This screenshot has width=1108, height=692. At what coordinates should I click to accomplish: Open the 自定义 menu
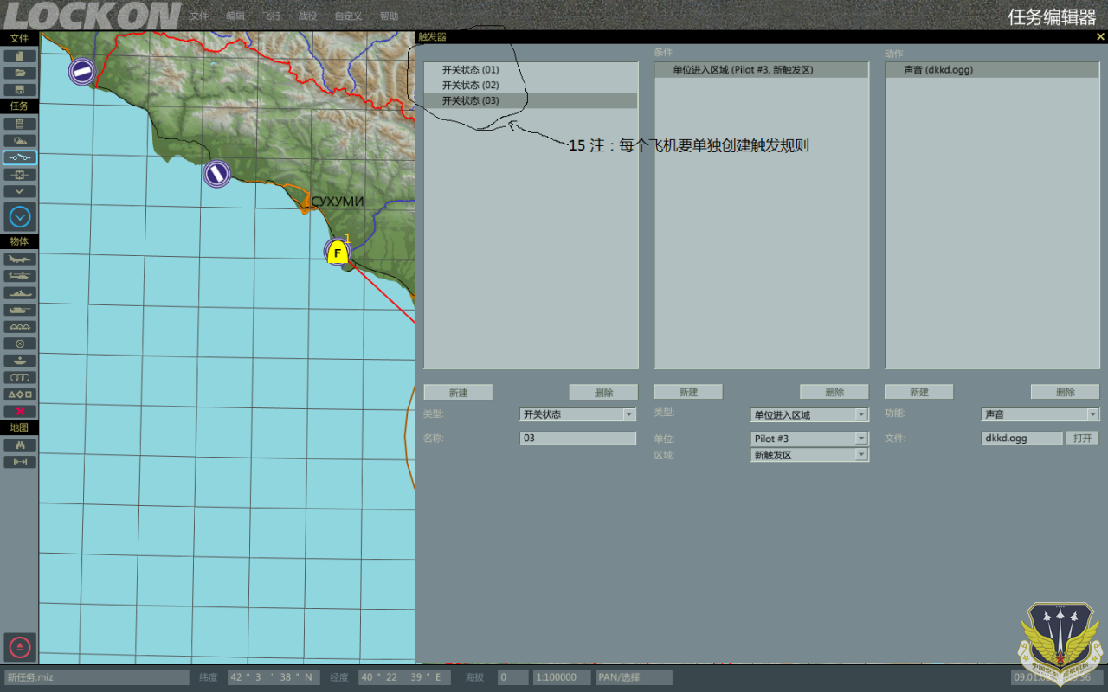point(348,16)
